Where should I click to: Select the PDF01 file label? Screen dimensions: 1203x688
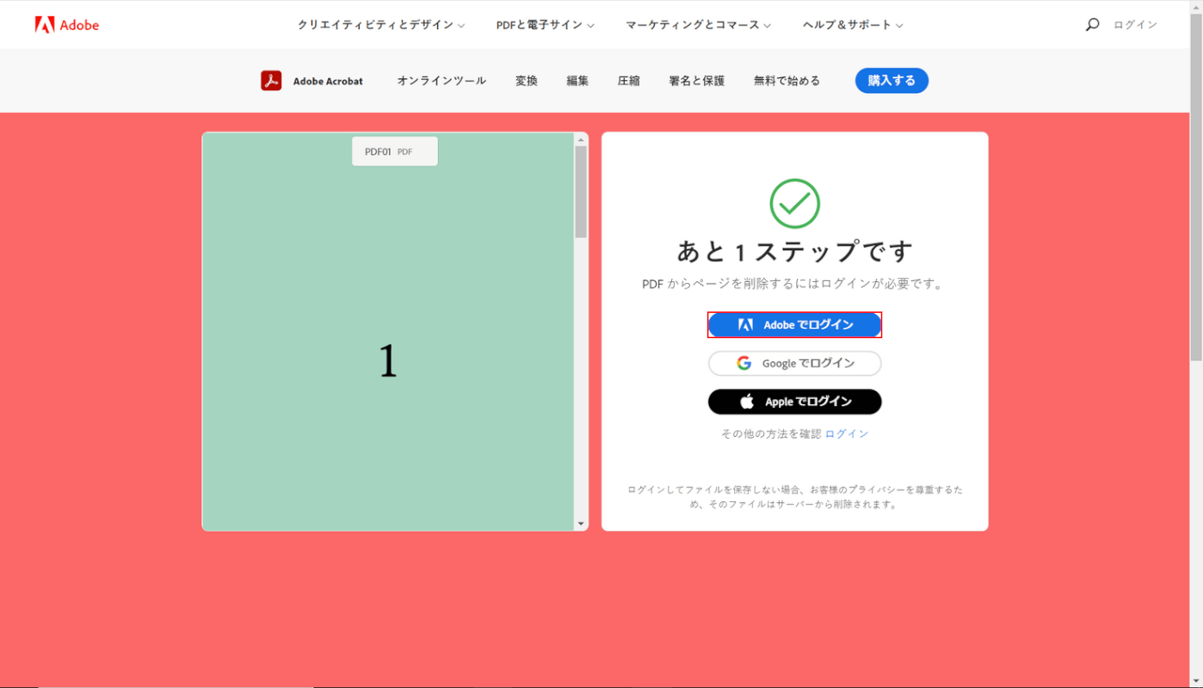click(395, 151)
